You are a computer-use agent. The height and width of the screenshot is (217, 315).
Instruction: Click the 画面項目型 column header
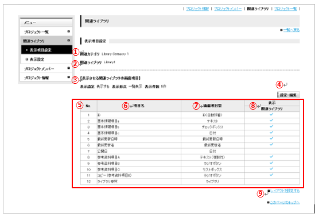click(x=212, y=106)
